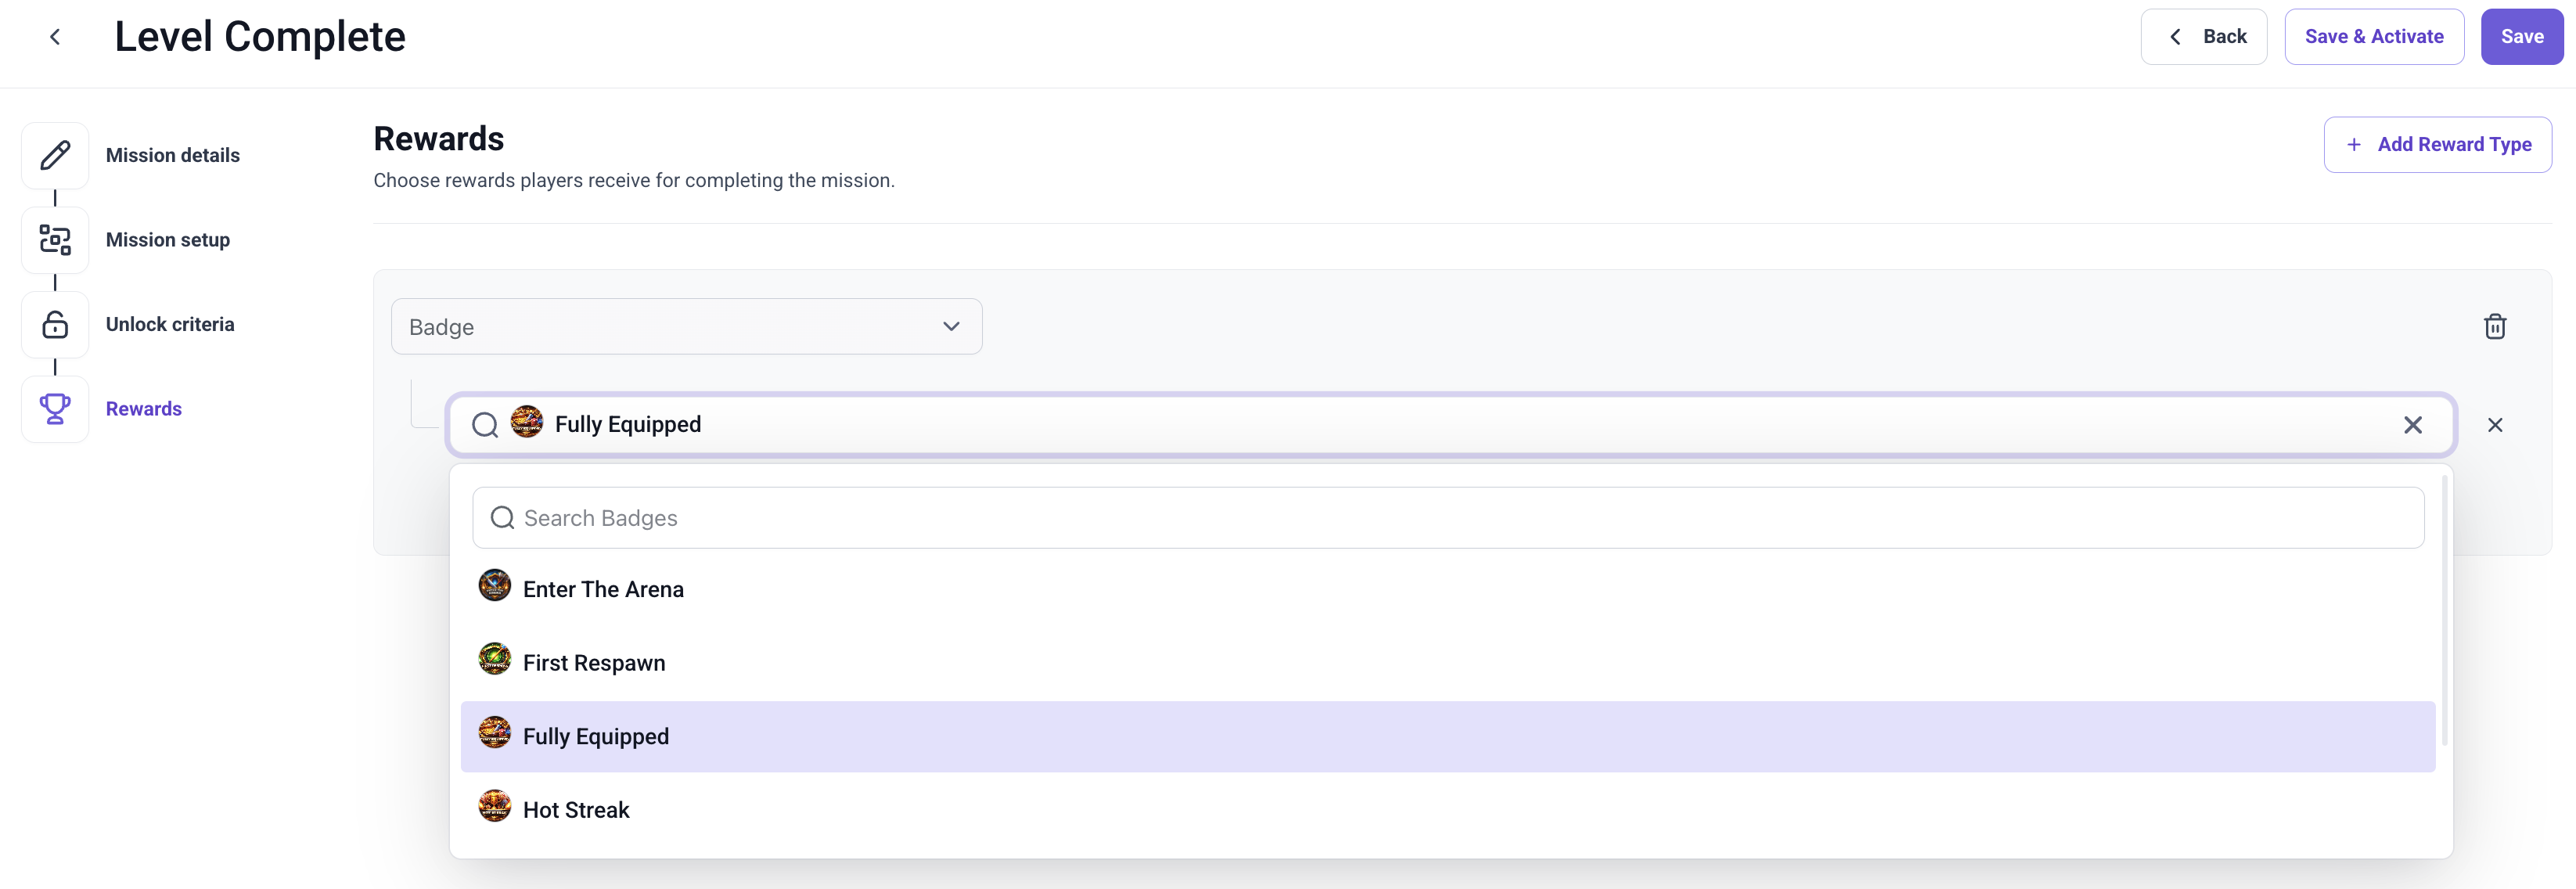The width and height of the screenshot is (2576, 889).
Task: Click the Save & Activate button
Action: pos(2373,37)
